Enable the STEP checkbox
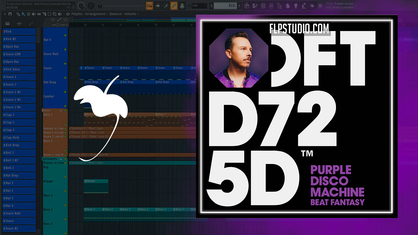The image size is (418, 235). pos(58,25)
